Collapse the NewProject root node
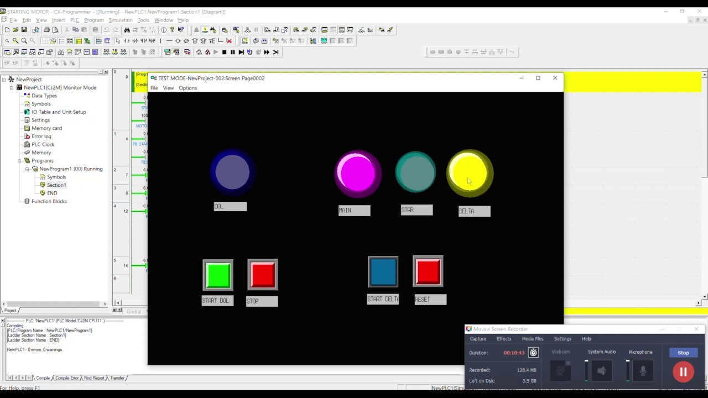The height and width of the screenshot is (398, 708). 4,80
